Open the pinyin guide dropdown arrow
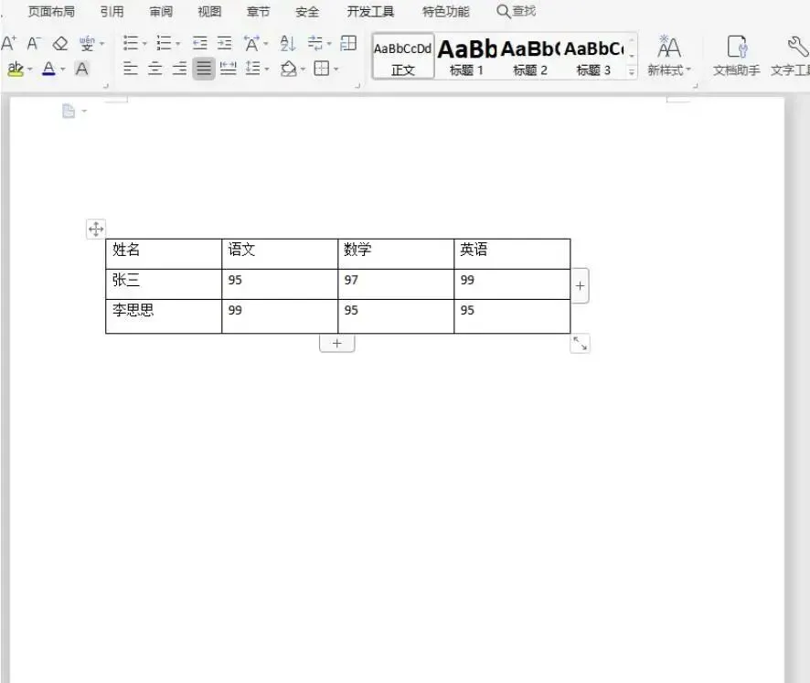 [x=101, y=44]
